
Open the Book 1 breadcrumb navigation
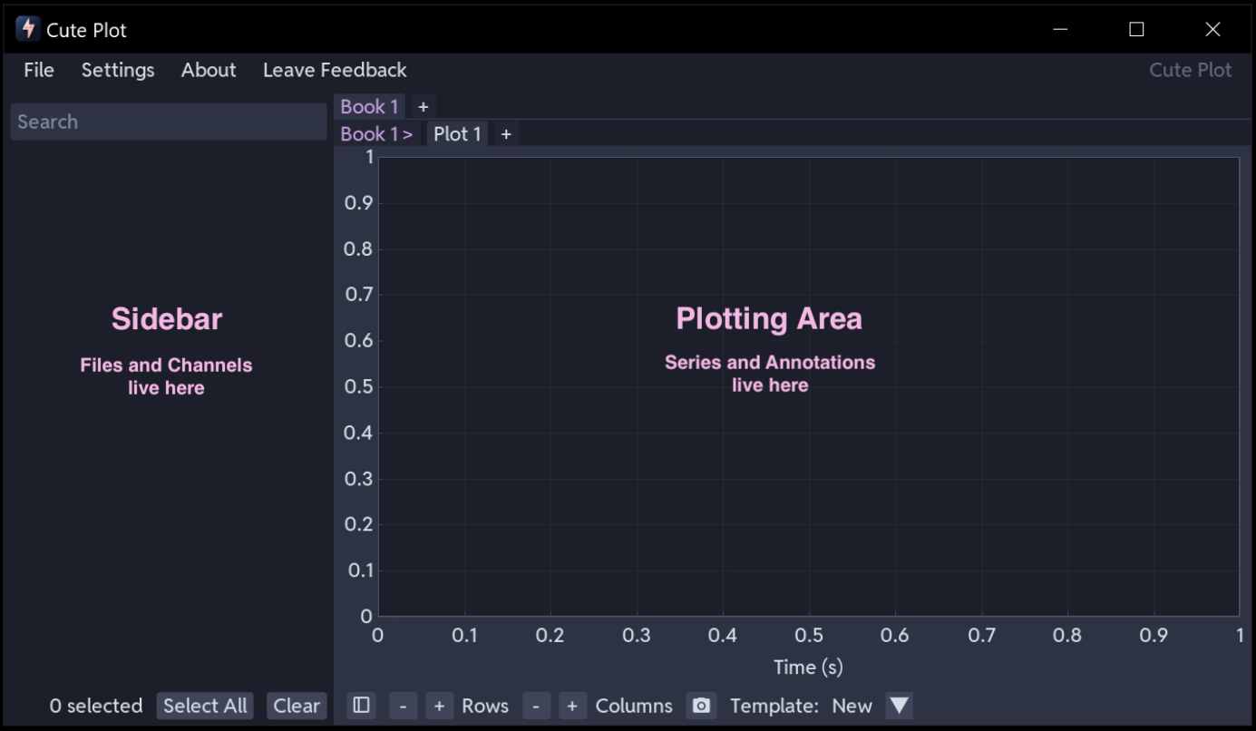(375, 133)
